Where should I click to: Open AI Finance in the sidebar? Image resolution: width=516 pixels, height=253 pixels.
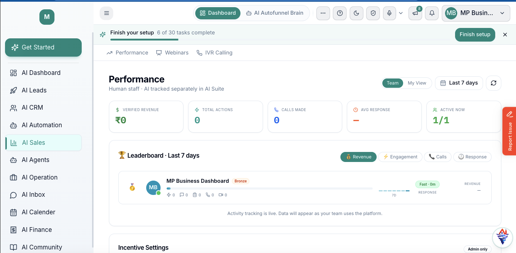[43, 230]
